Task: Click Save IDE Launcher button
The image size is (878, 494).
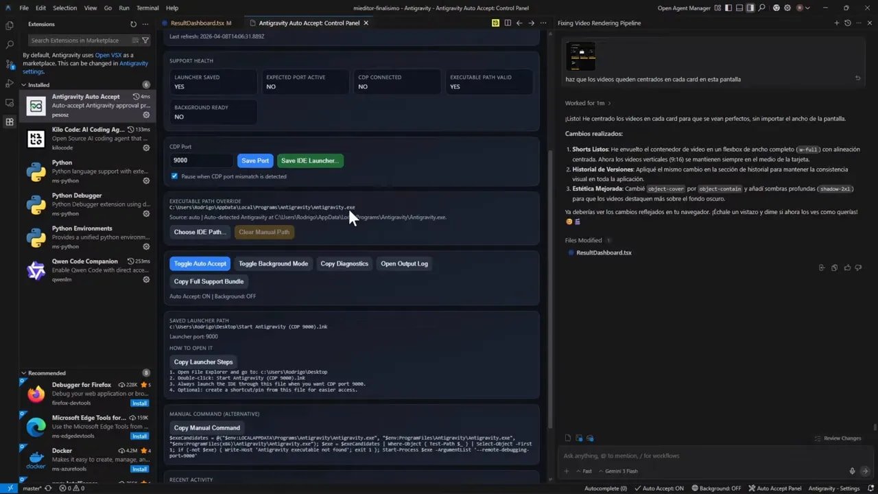Action: coord(310,161)
